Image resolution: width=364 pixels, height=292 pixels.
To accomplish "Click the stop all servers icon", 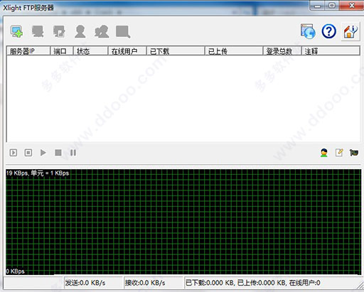I will pyautogui.click(x=28, y=153).
